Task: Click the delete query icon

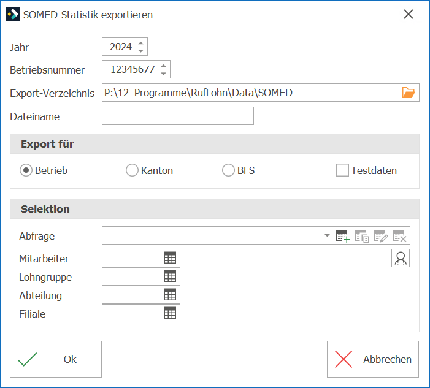Action: tap(400, 236)
